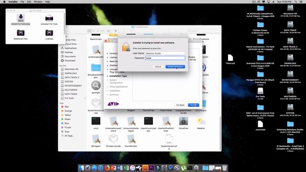Select the userchain file on the desktop
Screen dimensions: 306x172
(260, 124)
